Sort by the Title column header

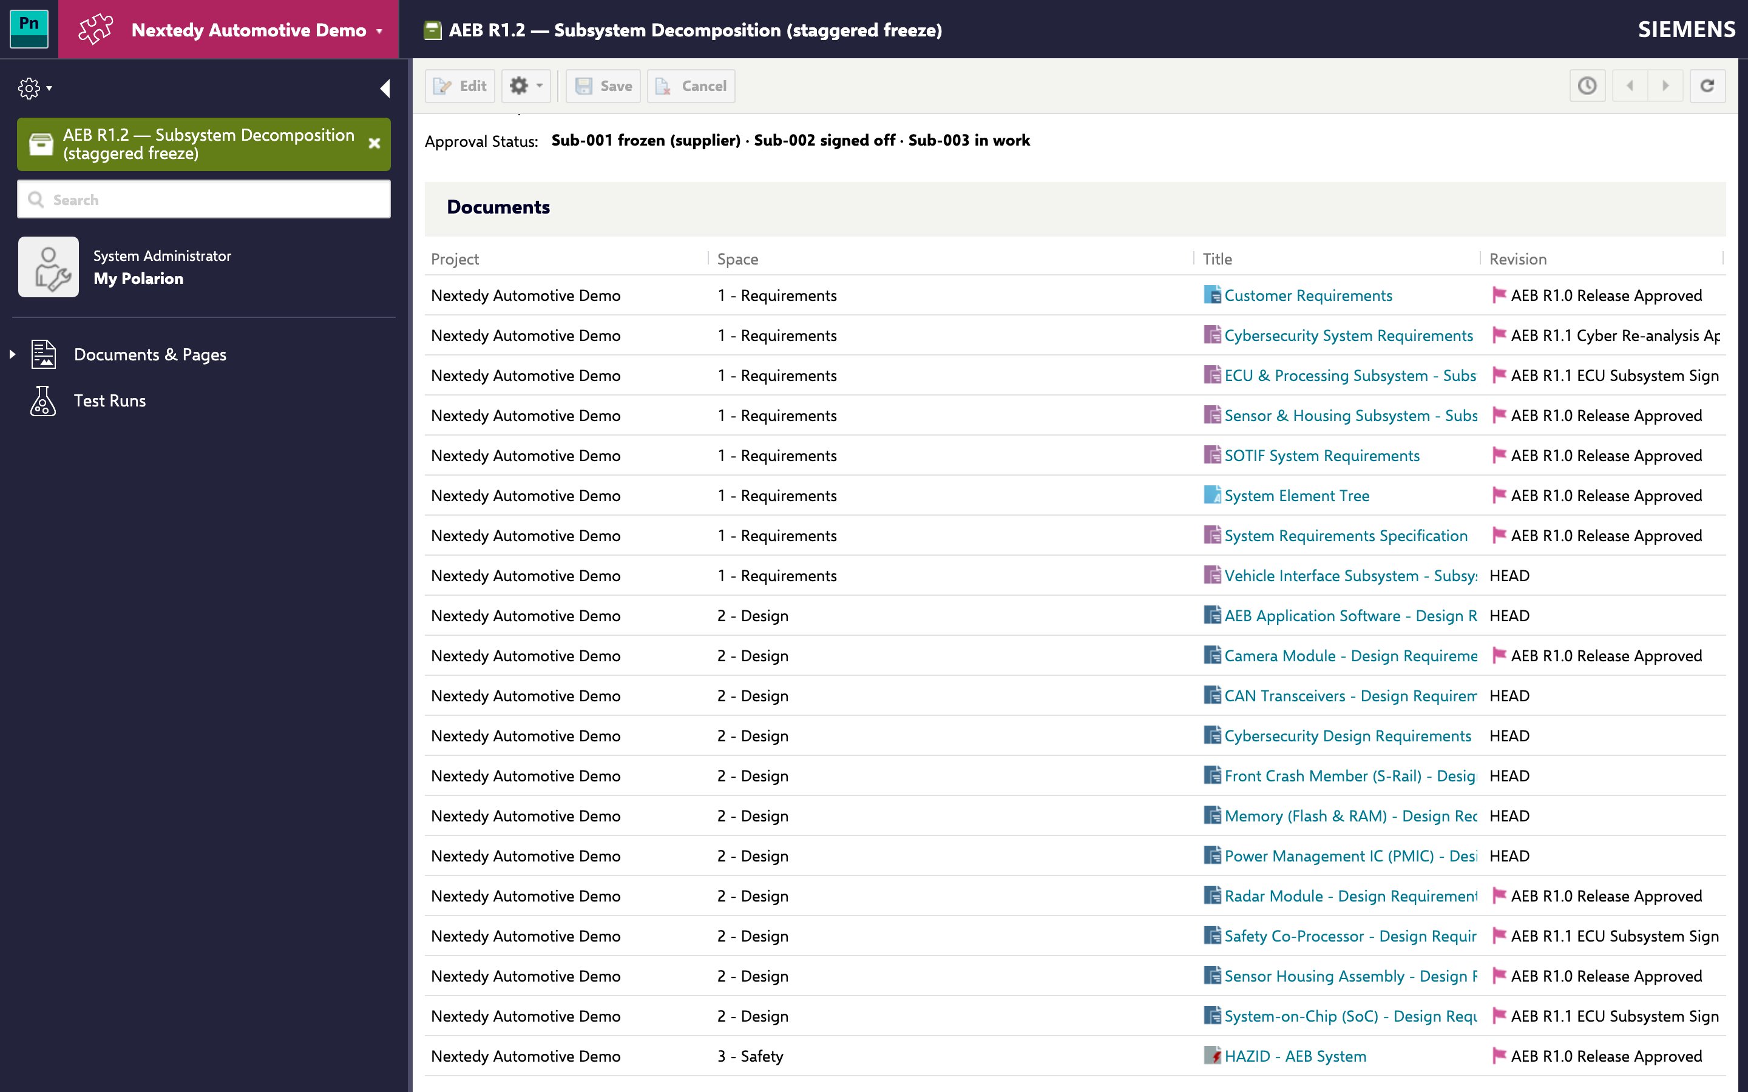coord(1217,258)
